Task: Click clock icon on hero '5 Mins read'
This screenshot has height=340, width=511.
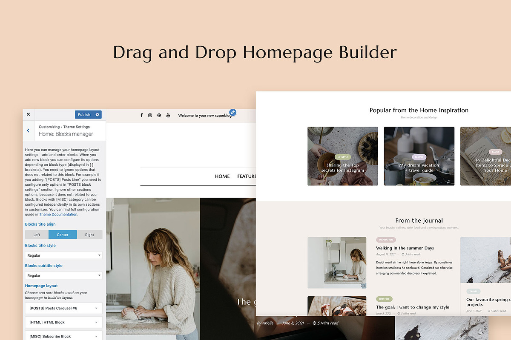Action: 315,323
